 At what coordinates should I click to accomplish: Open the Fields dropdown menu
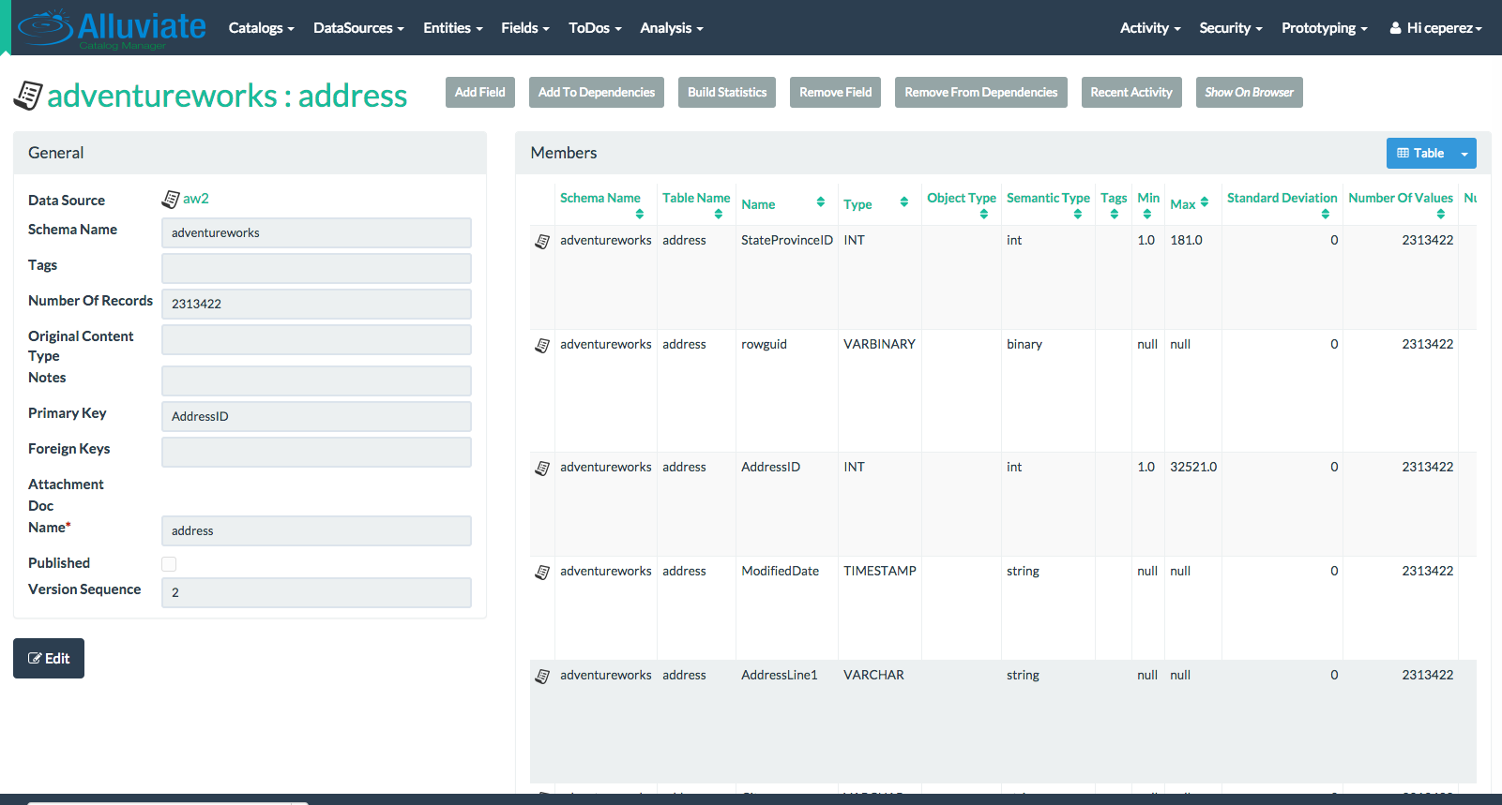point(525,28)
